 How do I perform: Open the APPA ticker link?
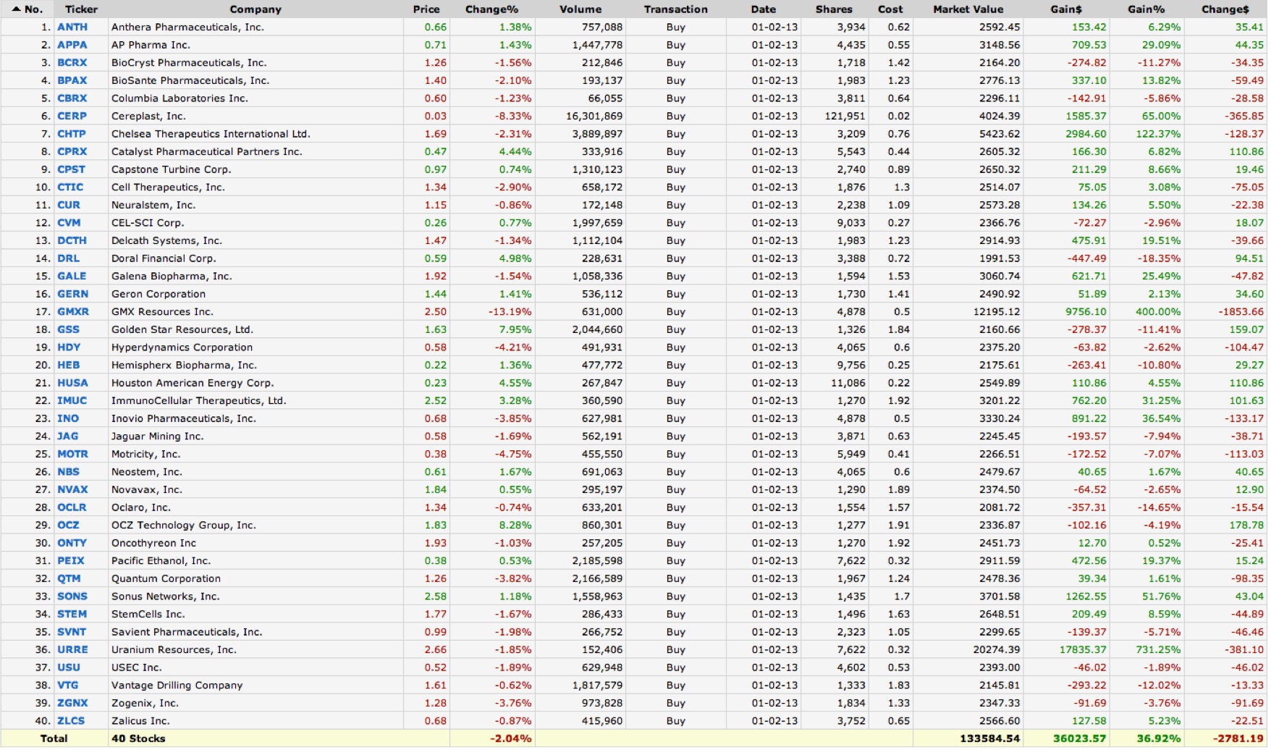(72, 45)
